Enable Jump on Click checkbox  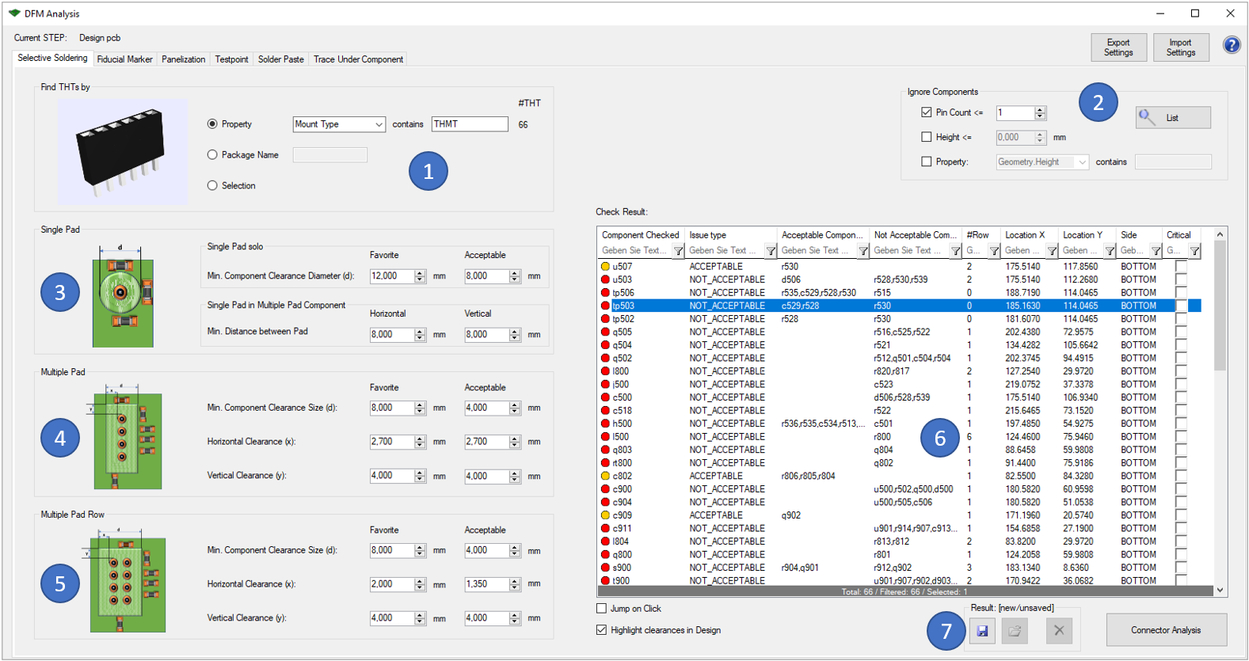[601, 609]
